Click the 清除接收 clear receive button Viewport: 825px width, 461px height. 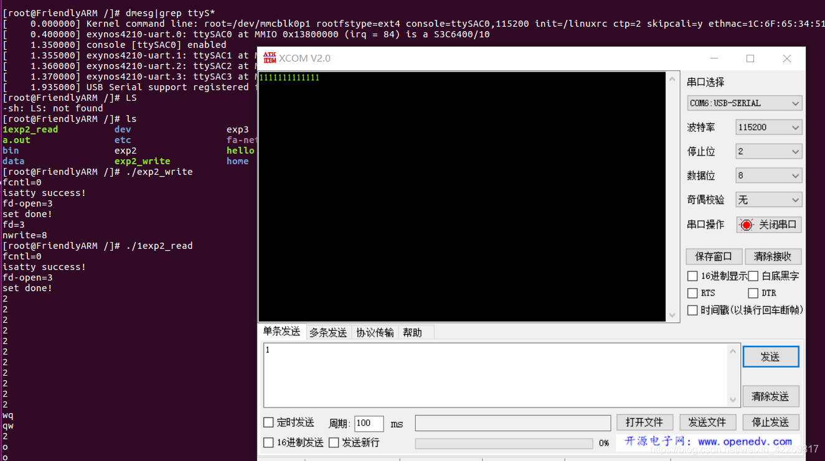[x=773, y=256]
